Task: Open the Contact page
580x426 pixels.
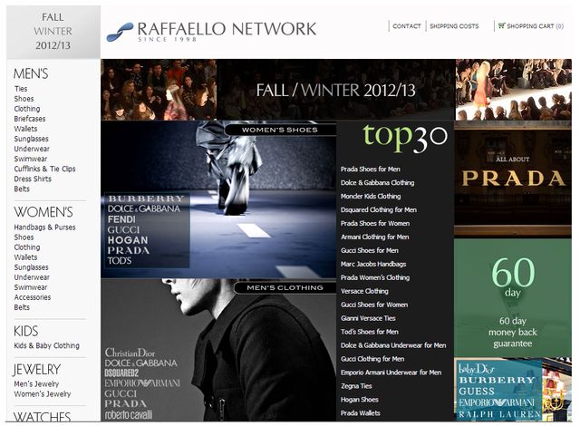Action: pyautogui.click(x=407, y=26)
